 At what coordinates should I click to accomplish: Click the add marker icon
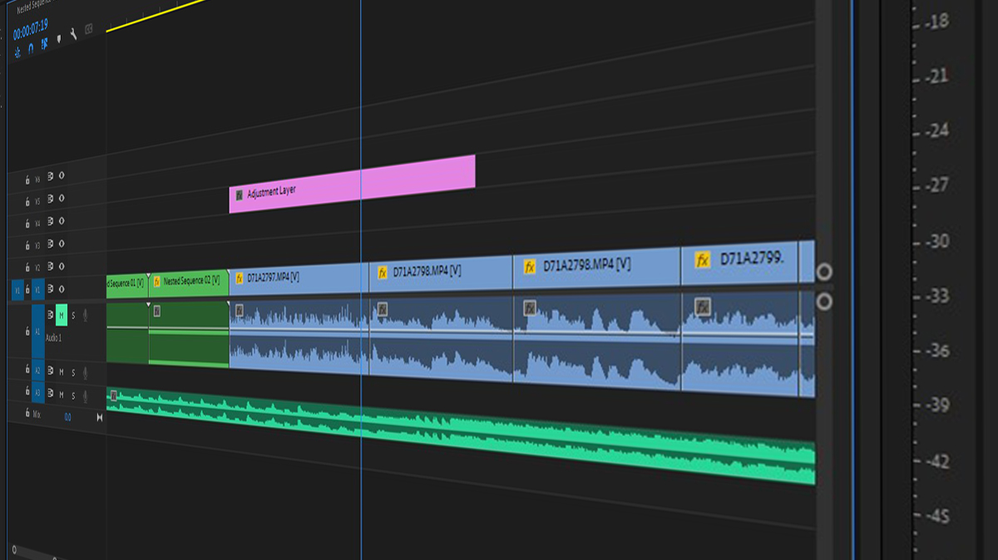pyautogui.click(x=59, y=38)
